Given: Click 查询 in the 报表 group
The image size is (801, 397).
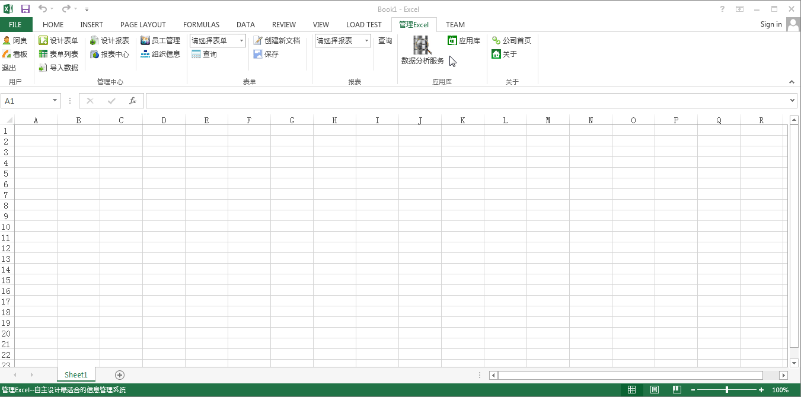Looking at the screenshot, I should [x=385, y=41].
